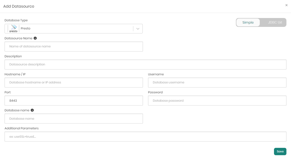Click info icon beside Datasource Name

[x=35, y=38]
